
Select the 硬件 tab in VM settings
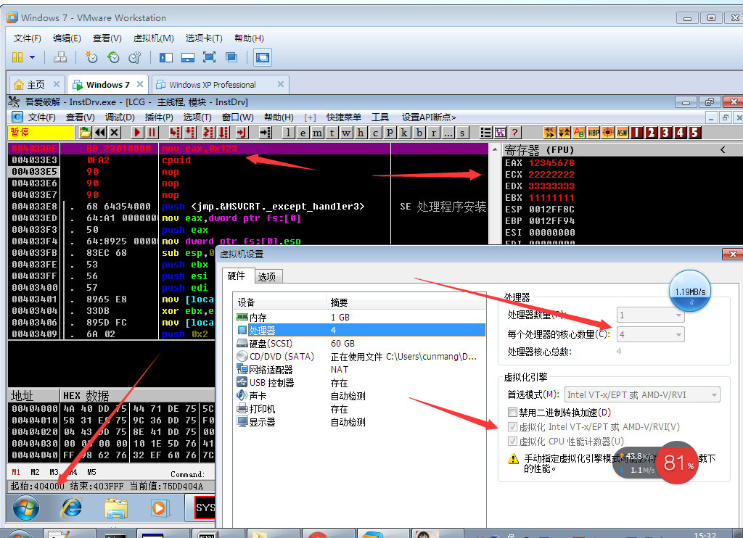237,276
